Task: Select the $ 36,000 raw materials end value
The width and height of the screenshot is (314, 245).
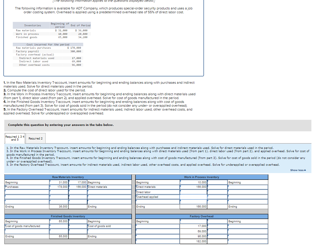Action: pyautogui.click(x=81, y=30)
